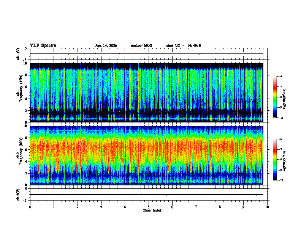The height and width of the screenshot is (232, 301).
Task: Click the time axis tick label "2"
Action: pyautogui.click(x=78, y=207)
